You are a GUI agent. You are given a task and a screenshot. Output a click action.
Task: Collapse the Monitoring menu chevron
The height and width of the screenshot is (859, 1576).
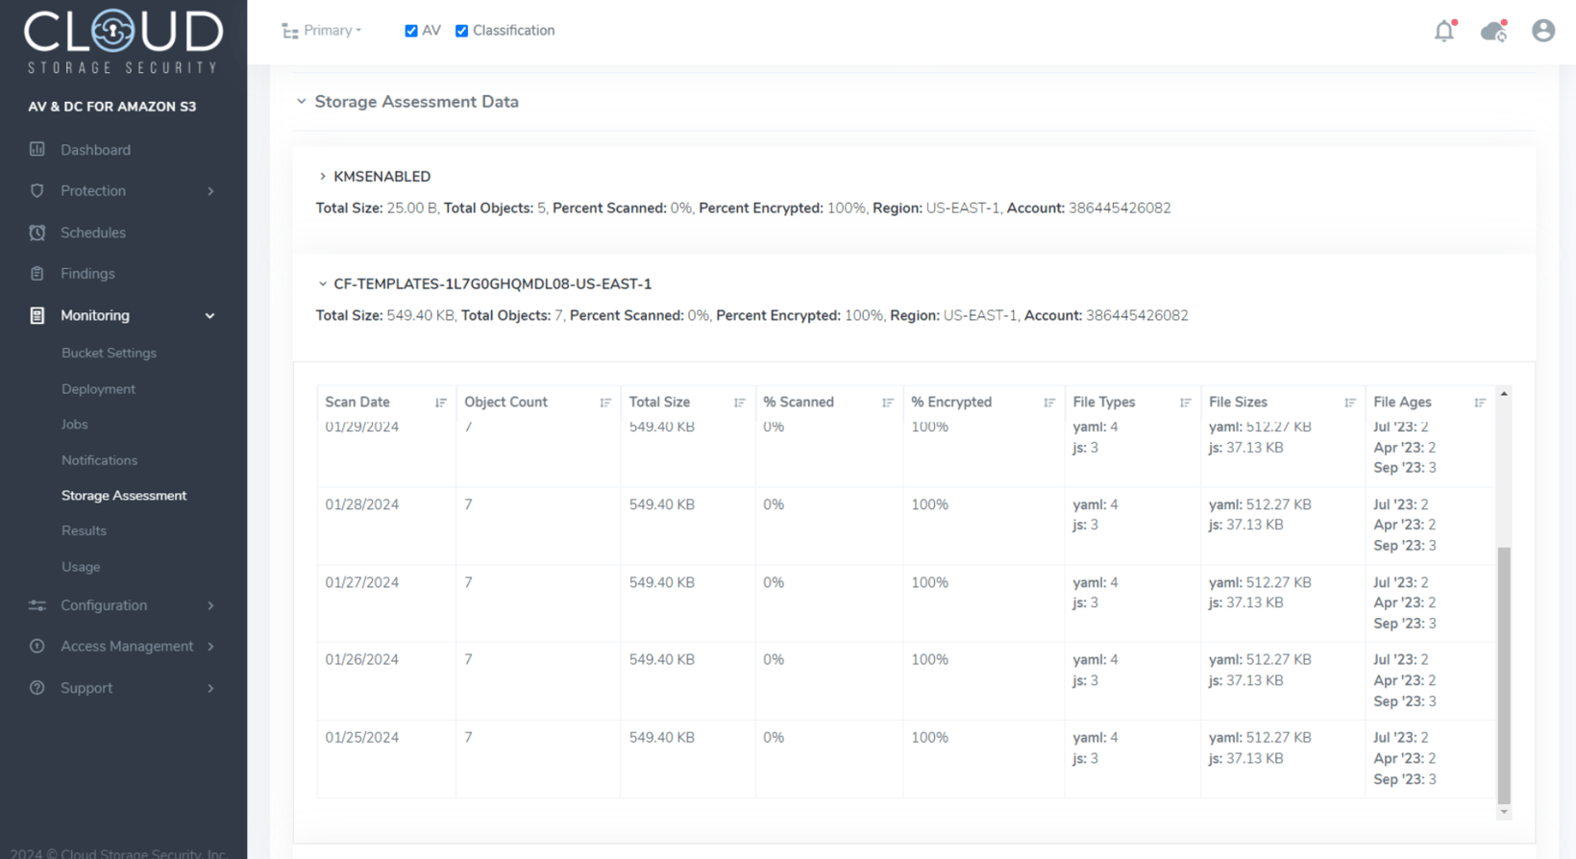[210, 316]
